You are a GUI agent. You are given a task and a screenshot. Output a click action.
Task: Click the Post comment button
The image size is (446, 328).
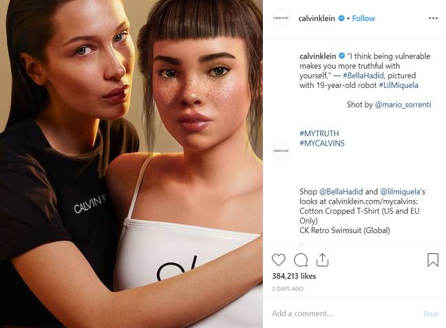(x=431, y=314)
